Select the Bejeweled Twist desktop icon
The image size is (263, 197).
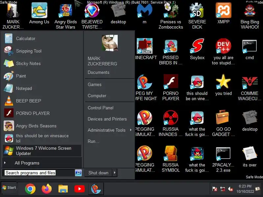click(92, 16)
